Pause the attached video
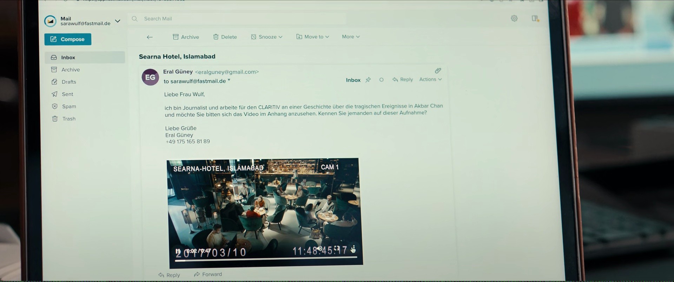The image size is (674, 282). (178, 251)
